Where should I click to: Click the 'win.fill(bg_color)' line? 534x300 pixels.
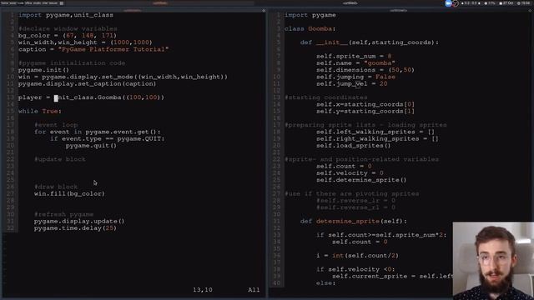[69, 193]
